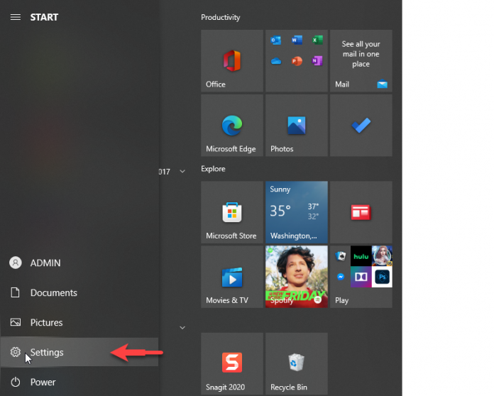The width and height of the screenshot is (494, 396).
Task: Open the Office tile
Action: 232,61
